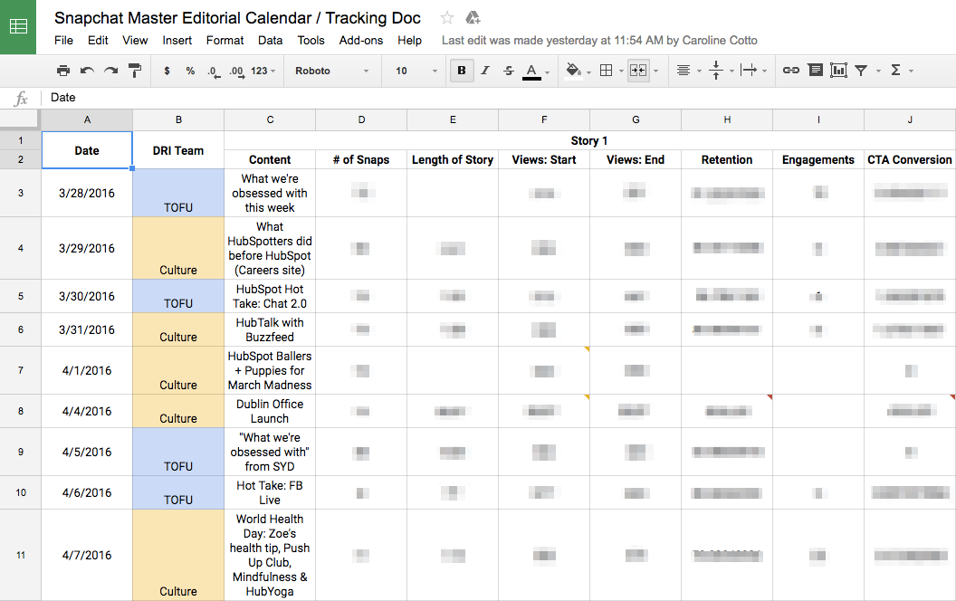Screen dimensions: 956x601
Task: Click the 'Length of Story' header cell
Action: (x=453, y=159)
